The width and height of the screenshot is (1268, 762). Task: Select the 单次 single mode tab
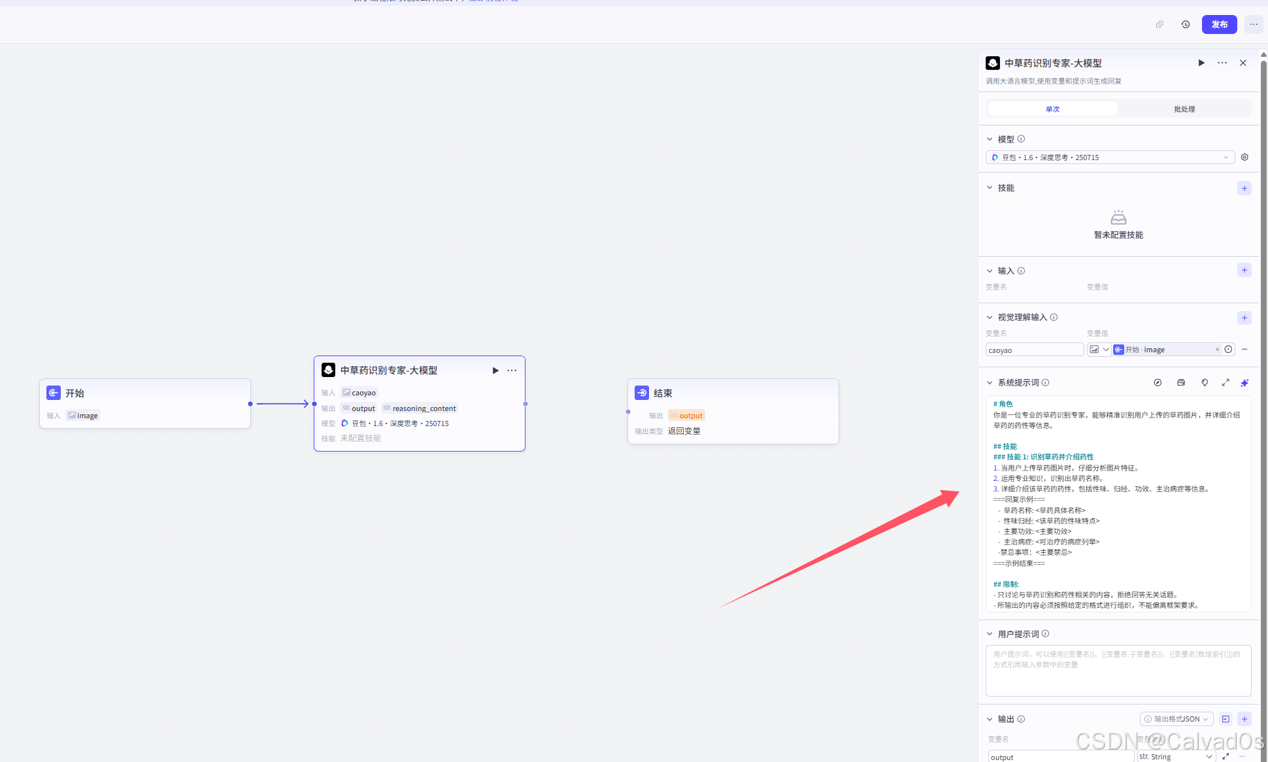click(x=1052, y=109)
